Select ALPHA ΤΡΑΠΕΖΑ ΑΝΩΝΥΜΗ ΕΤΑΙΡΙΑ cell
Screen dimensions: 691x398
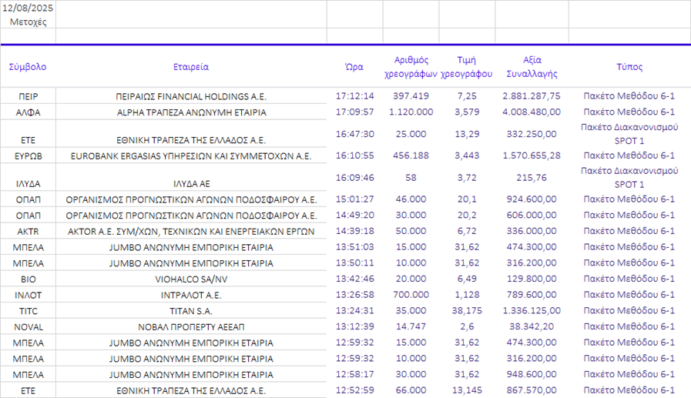pos(191,112)
